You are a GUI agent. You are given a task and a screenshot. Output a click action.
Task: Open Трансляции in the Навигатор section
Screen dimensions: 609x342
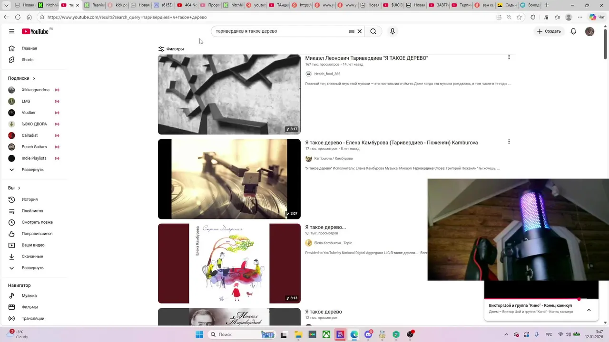[33, 318]
